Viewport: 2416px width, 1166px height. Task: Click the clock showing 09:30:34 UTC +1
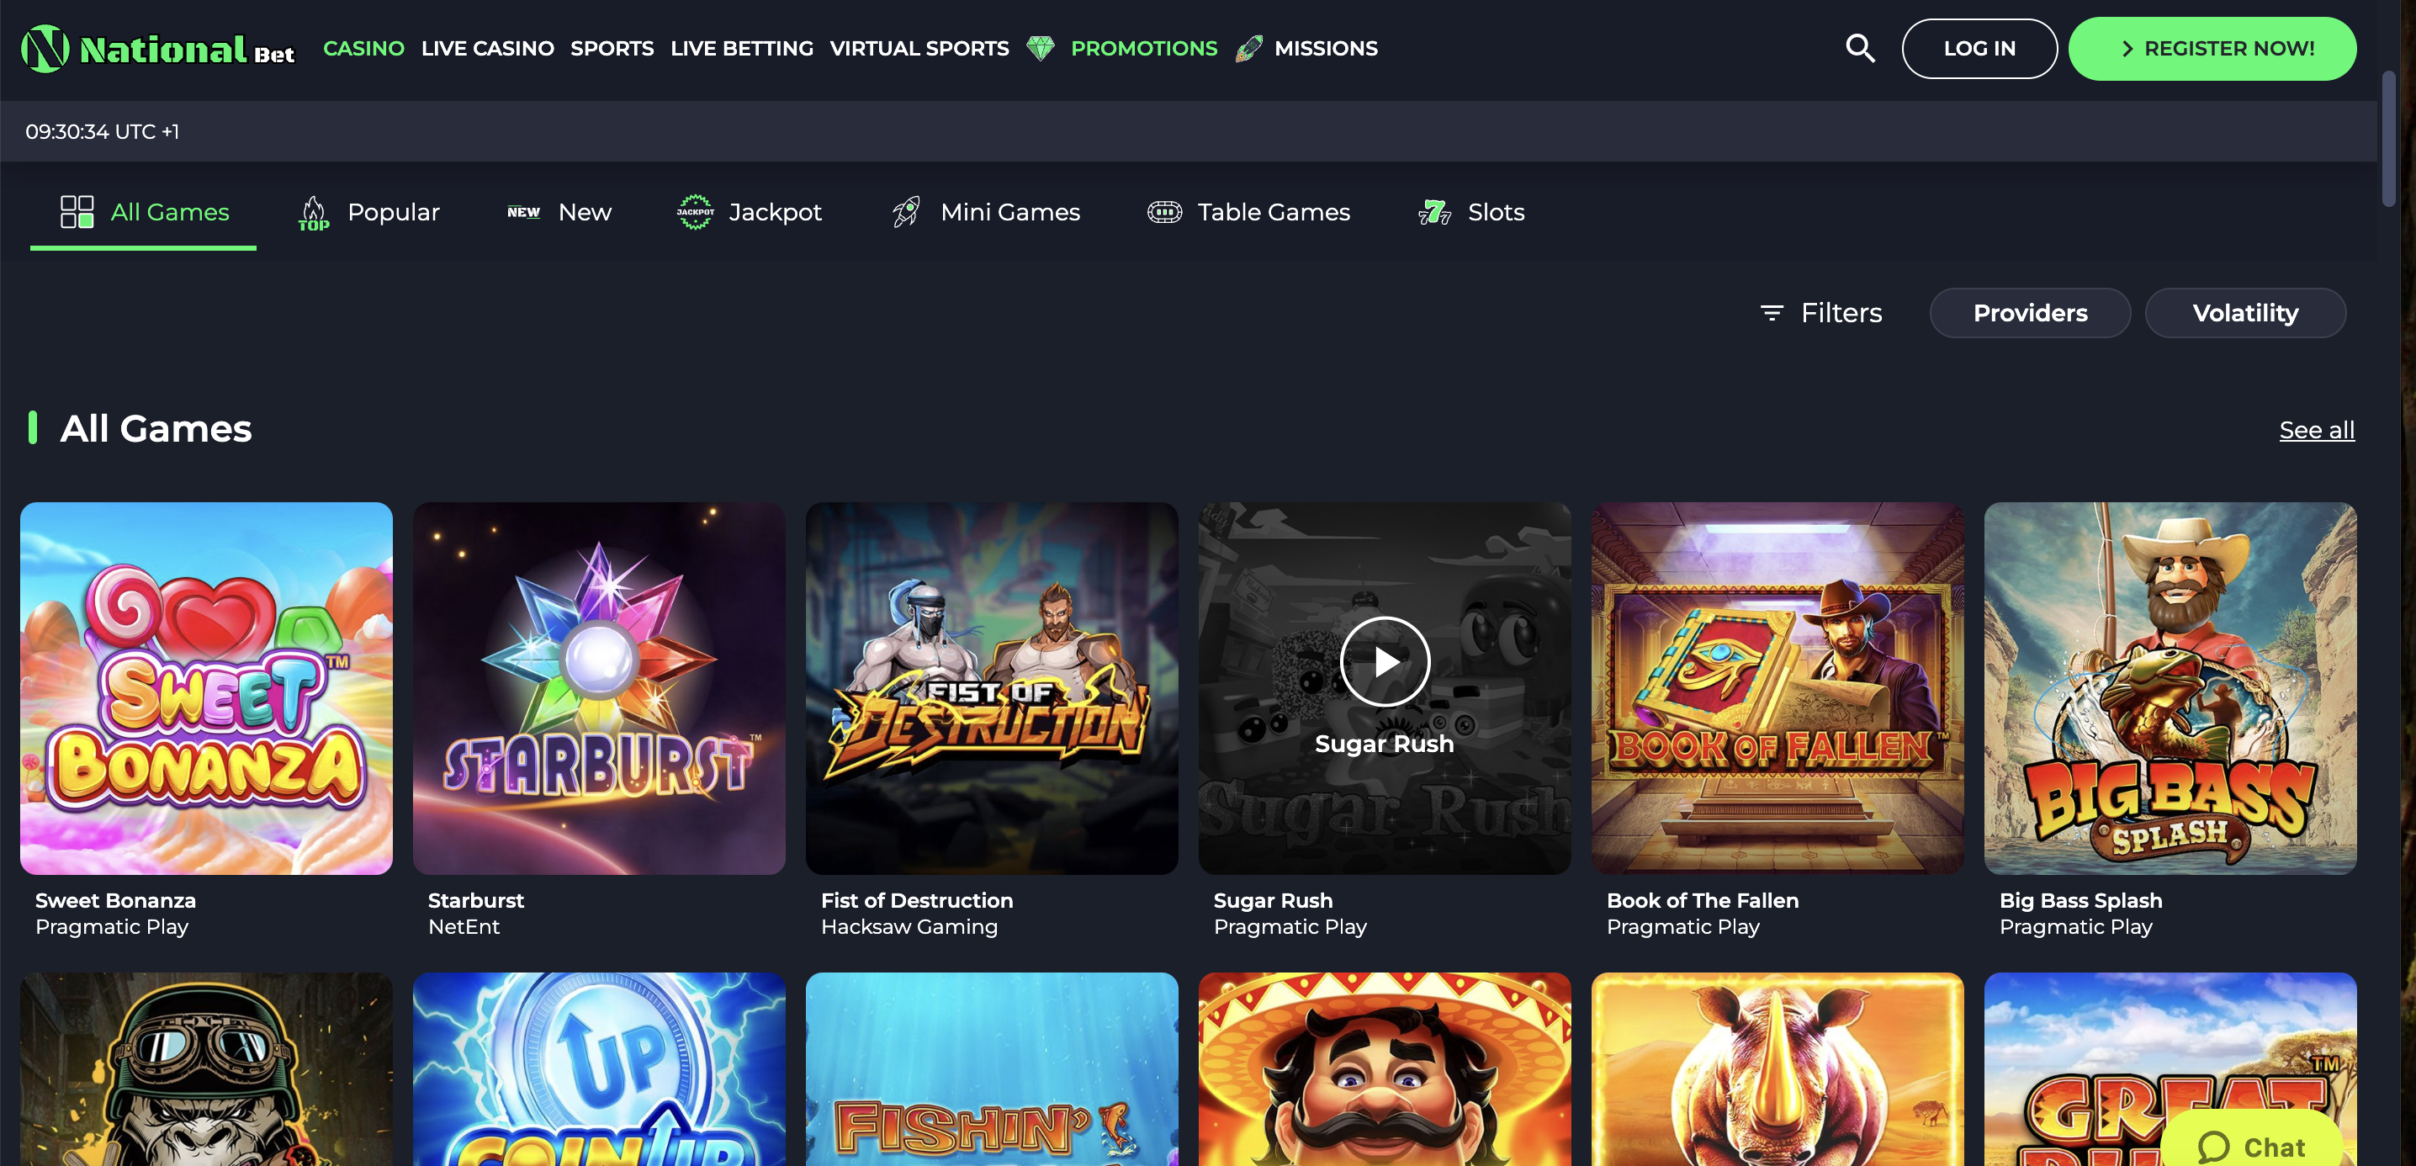(103, 131)
